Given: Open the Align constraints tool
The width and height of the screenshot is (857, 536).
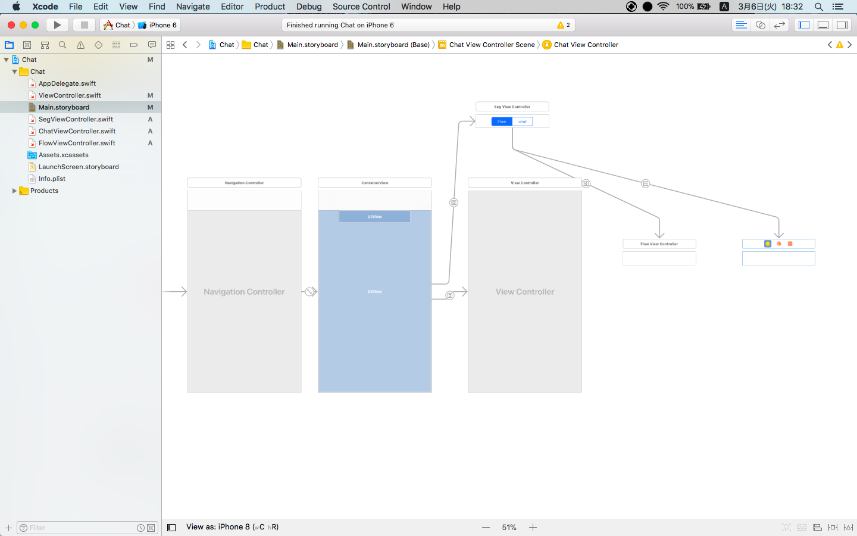Looking at the screenshot, I should click(817, 527).
